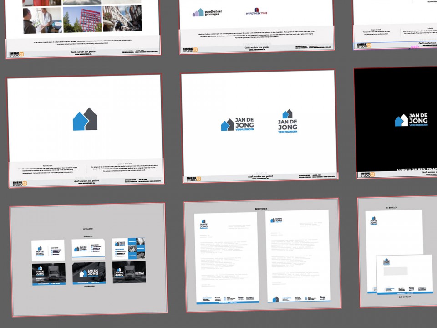Click the A4 ENVELOP label
Viewport: 437px width, 328px height.
tap(391, 208)
